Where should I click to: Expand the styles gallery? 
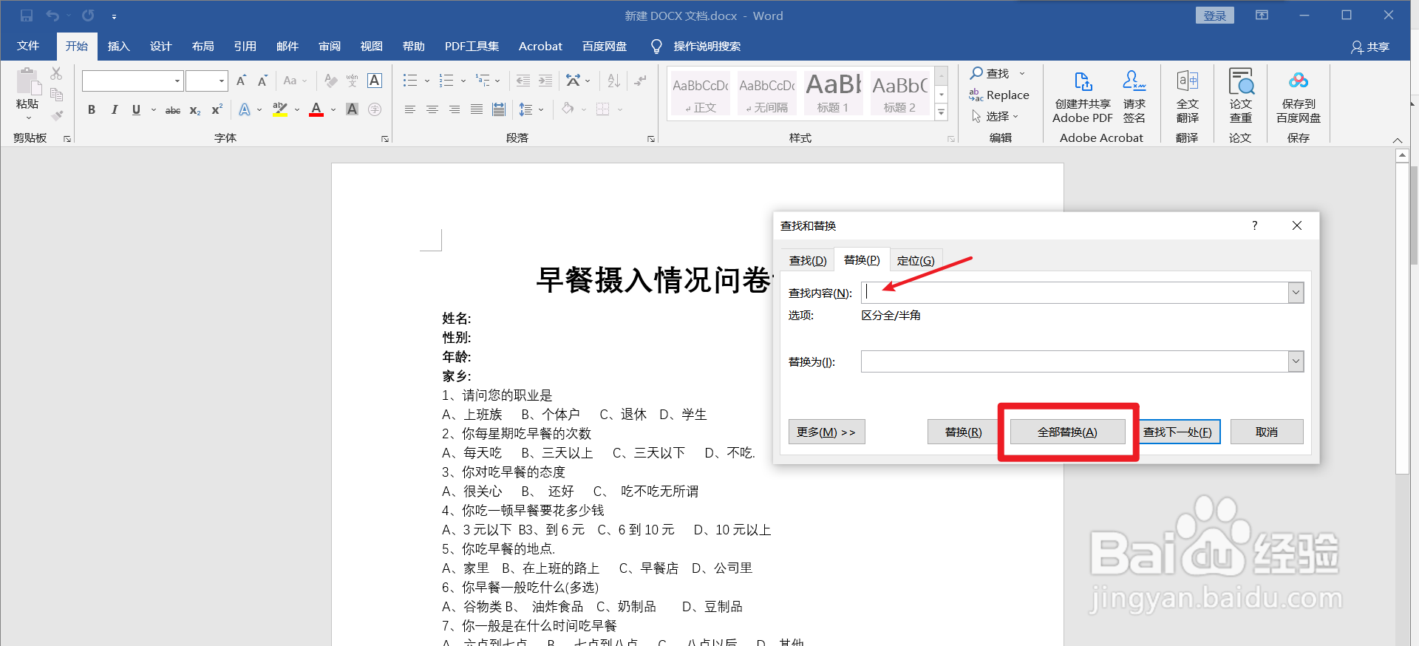click(942, 112)
